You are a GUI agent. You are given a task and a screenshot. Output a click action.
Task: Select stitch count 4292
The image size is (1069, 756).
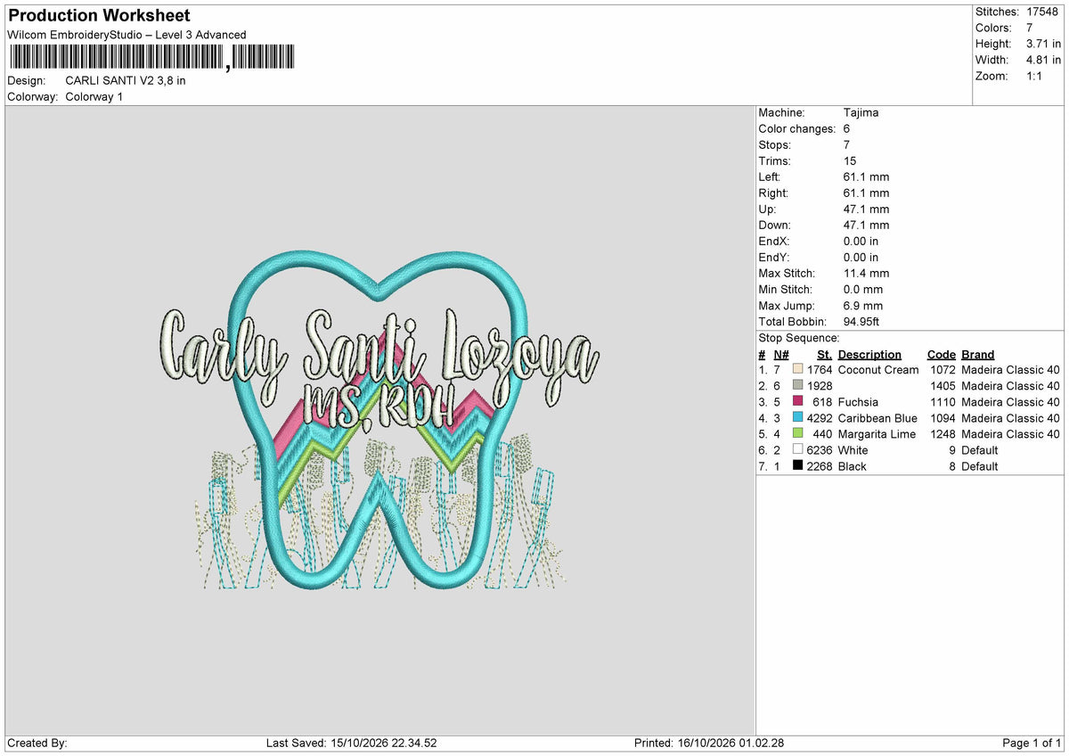point(820,417)
